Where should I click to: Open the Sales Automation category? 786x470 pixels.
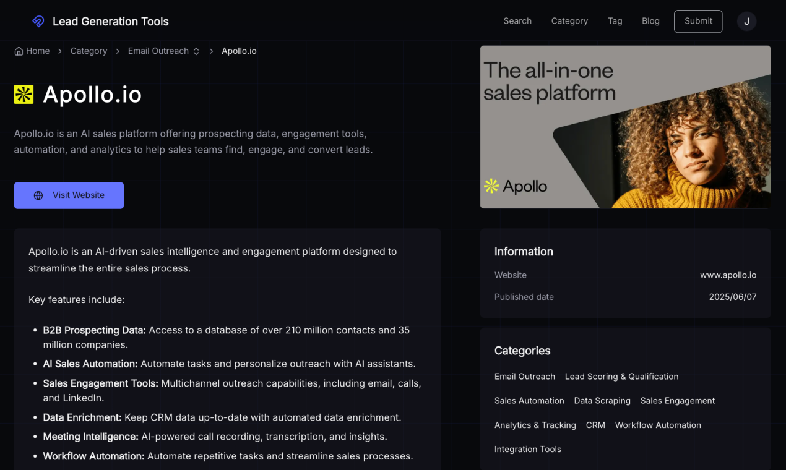529,401
